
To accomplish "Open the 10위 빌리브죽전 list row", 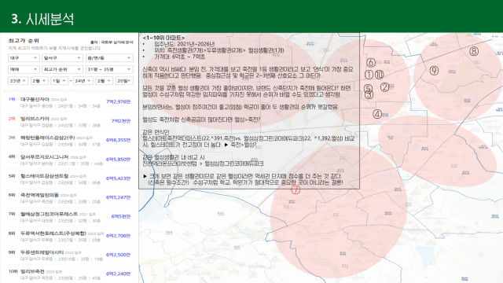I will [70, 274].
